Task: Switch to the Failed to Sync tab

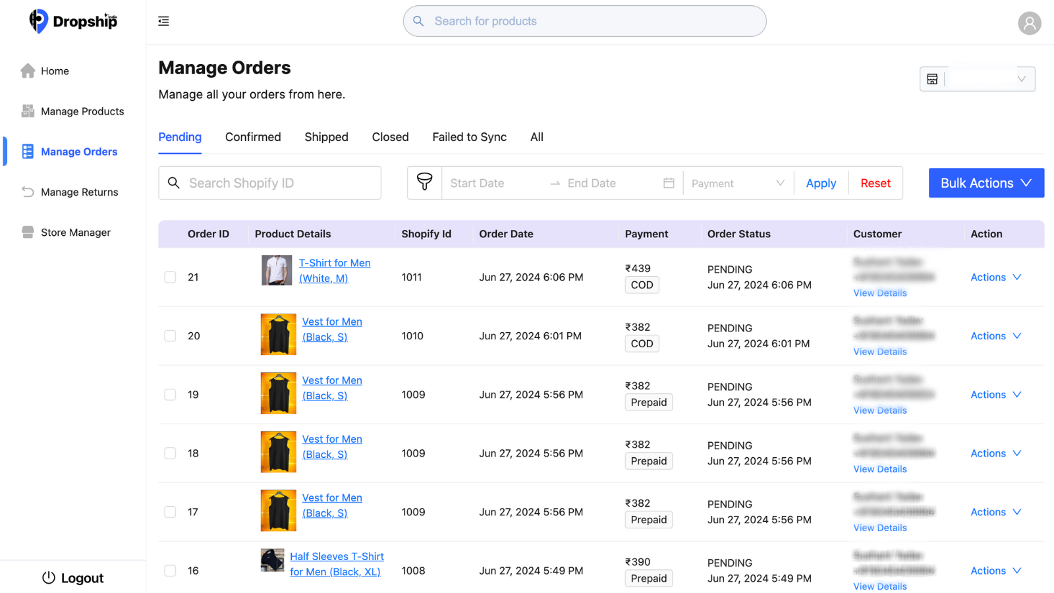Action: point(469,137)
